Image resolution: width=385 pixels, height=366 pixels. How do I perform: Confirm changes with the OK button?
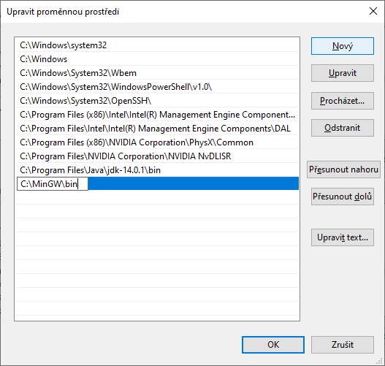273,345
